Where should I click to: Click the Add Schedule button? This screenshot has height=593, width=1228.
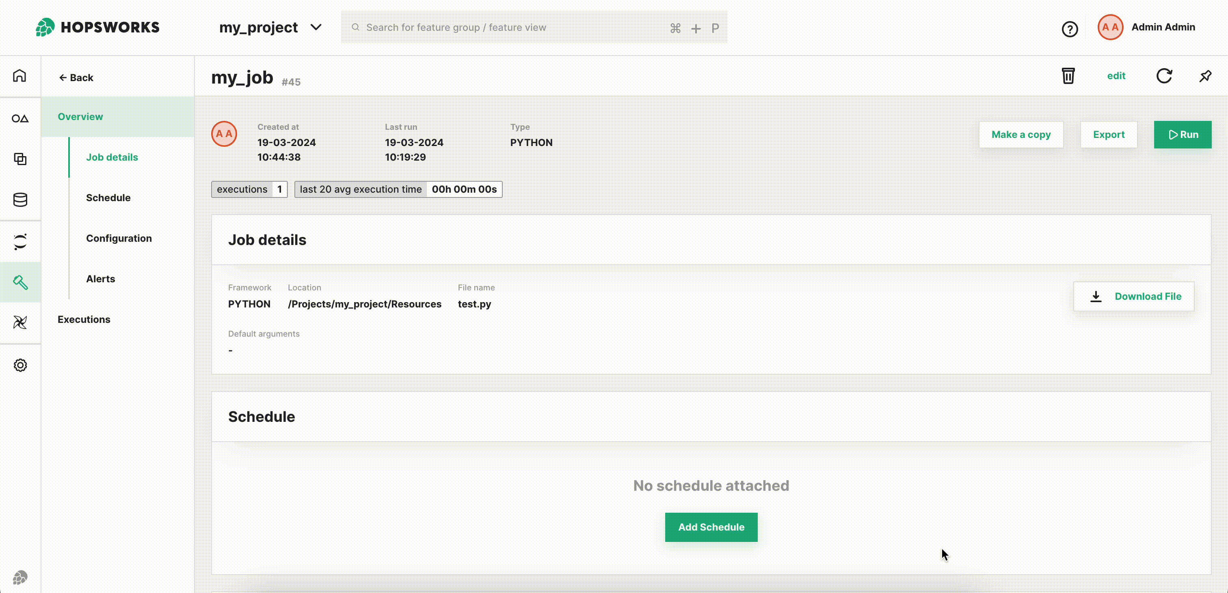711,527
